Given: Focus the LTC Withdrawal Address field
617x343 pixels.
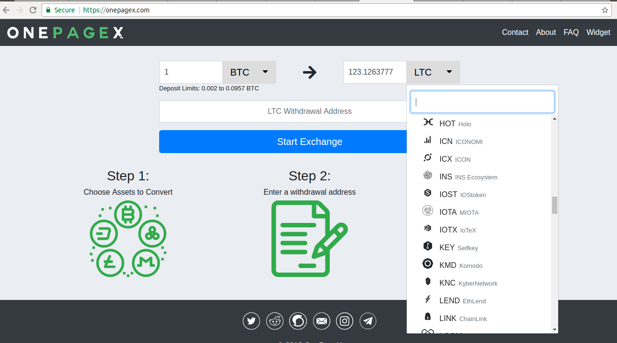Looking at the screenshot, I should (282, 111).
